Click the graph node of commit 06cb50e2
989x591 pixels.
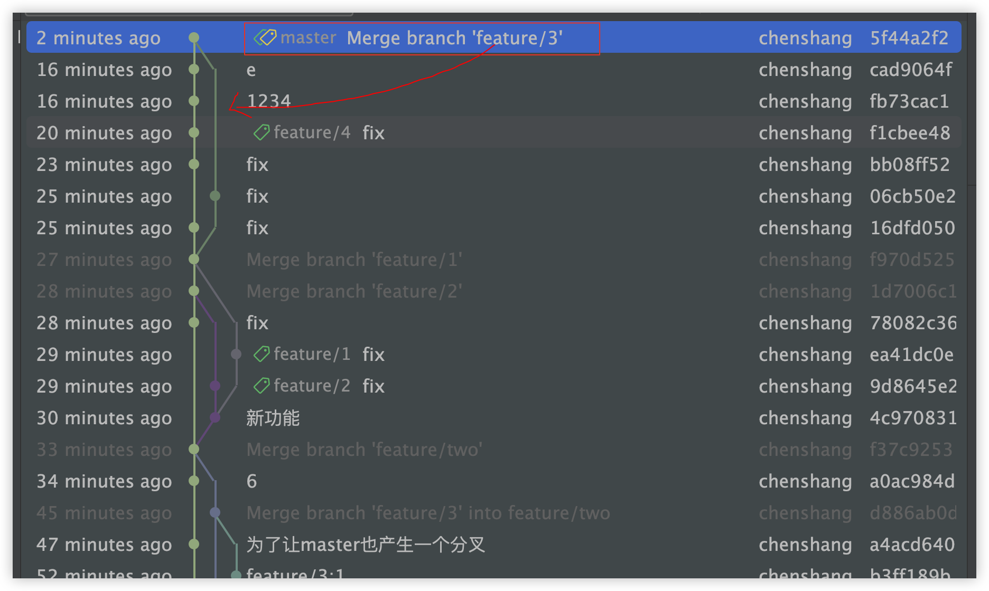coord(215,196)
